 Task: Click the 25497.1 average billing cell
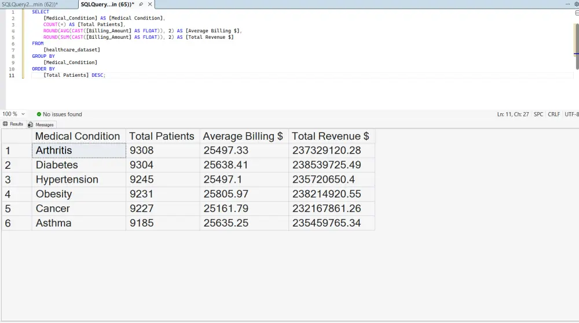244,179
